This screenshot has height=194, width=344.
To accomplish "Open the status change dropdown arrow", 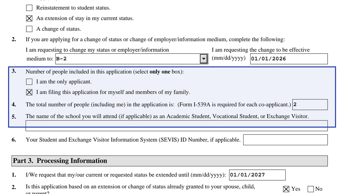I will click(204, 59).
